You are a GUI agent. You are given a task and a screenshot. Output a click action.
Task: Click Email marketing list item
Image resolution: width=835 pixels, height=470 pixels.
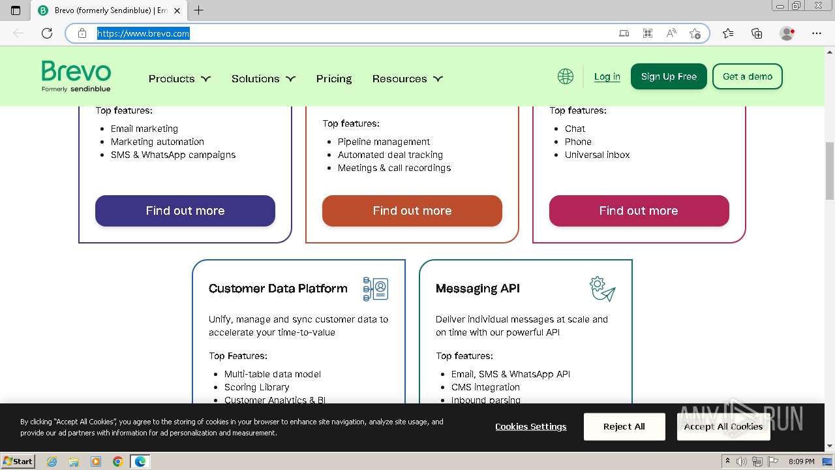144,129
